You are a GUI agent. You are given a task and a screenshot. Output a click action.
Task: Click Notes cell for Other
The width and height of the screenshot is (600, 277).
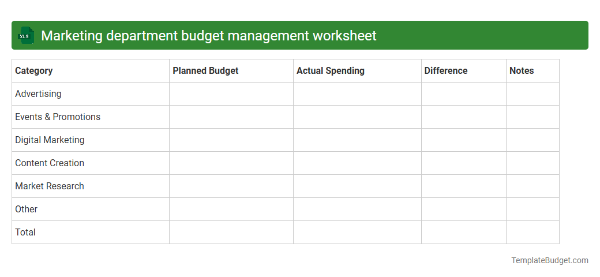pos(532,209)
